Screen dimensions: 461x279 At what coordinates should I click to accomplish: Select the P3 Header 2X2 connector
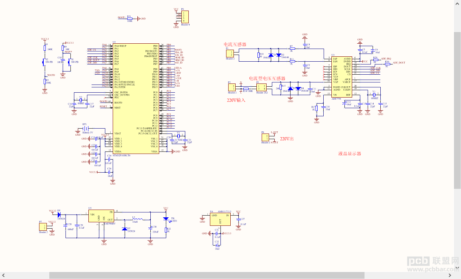pos(262,87)
